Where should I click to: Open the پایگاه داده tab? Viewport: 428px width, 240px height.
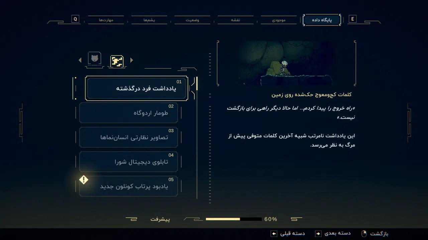322,20
